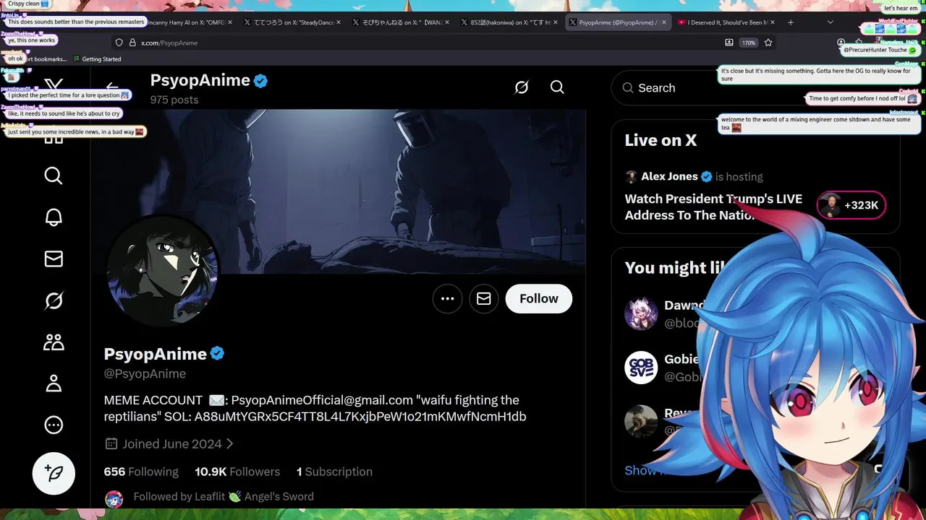This screenshot has width=926, height=520.
Task: Open More options circle in sidebar
Action: pos(54,425)
